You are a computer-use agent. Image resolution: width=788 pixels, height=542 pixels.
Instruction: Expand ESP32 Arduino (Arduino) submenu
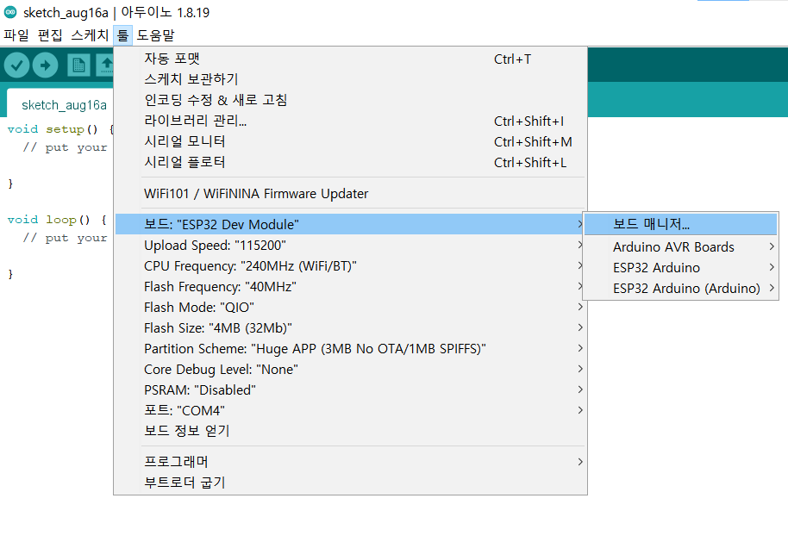tap(680, 289)
